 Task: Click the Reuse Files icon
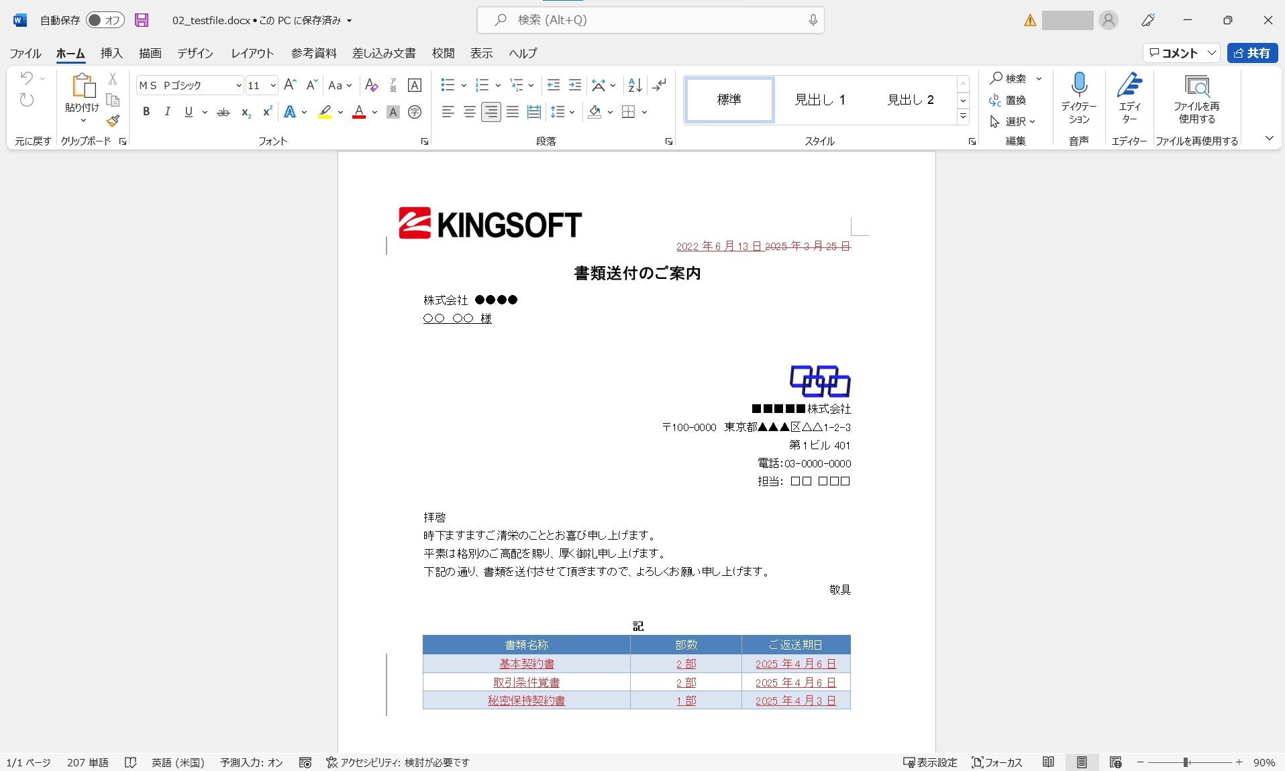(1196, 99)
